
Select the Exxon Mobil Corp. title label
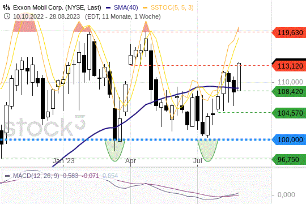click(x=57, y=7)
